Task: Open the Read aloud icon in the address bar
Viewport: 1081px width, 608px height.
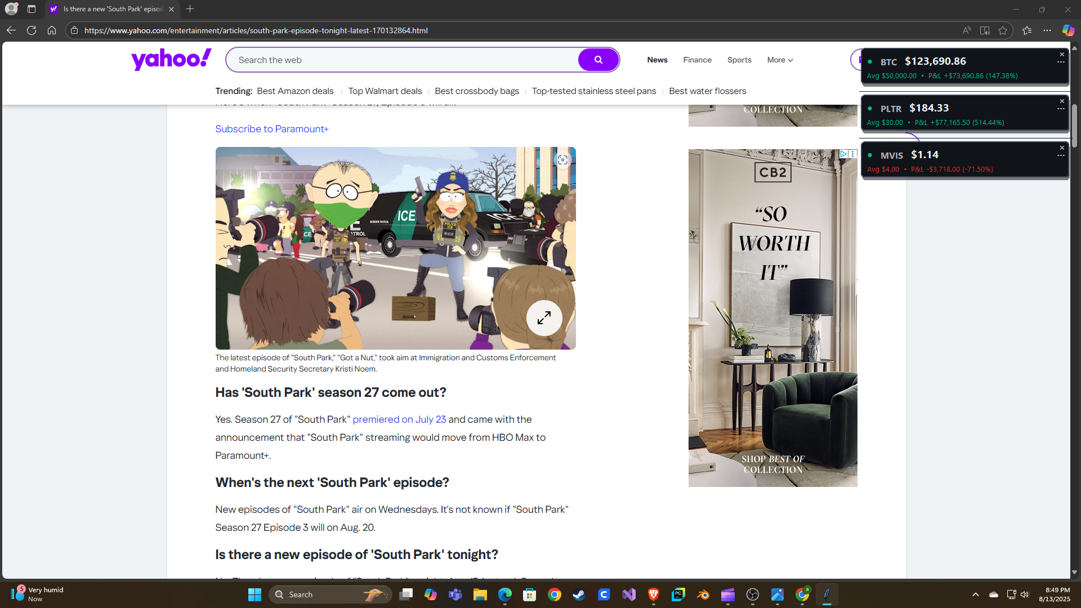Action: click(967, 30)
